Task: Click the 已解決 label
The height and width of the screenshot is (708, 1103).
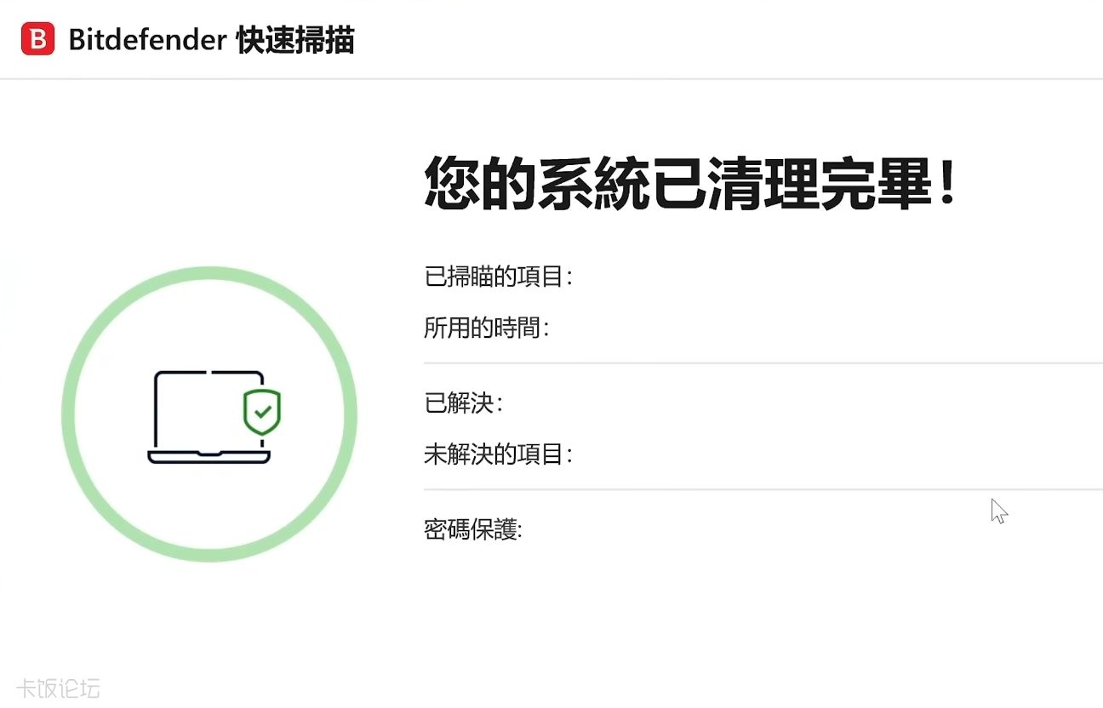Action: pyautogui.click(x=463, y=403)
